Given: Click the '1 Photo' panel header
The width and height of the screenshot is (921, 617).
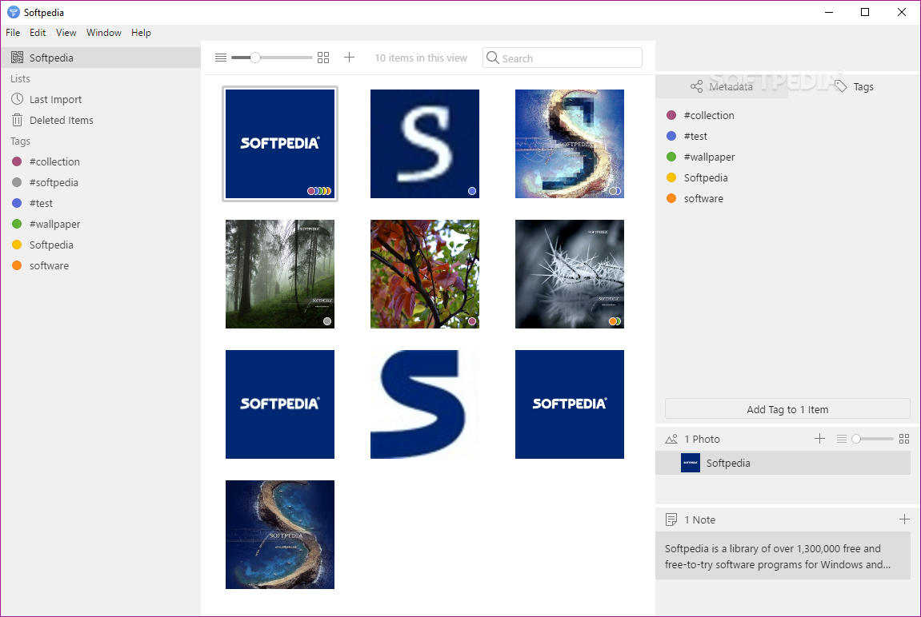Looking at the screenshot, I should coord(702,439).
